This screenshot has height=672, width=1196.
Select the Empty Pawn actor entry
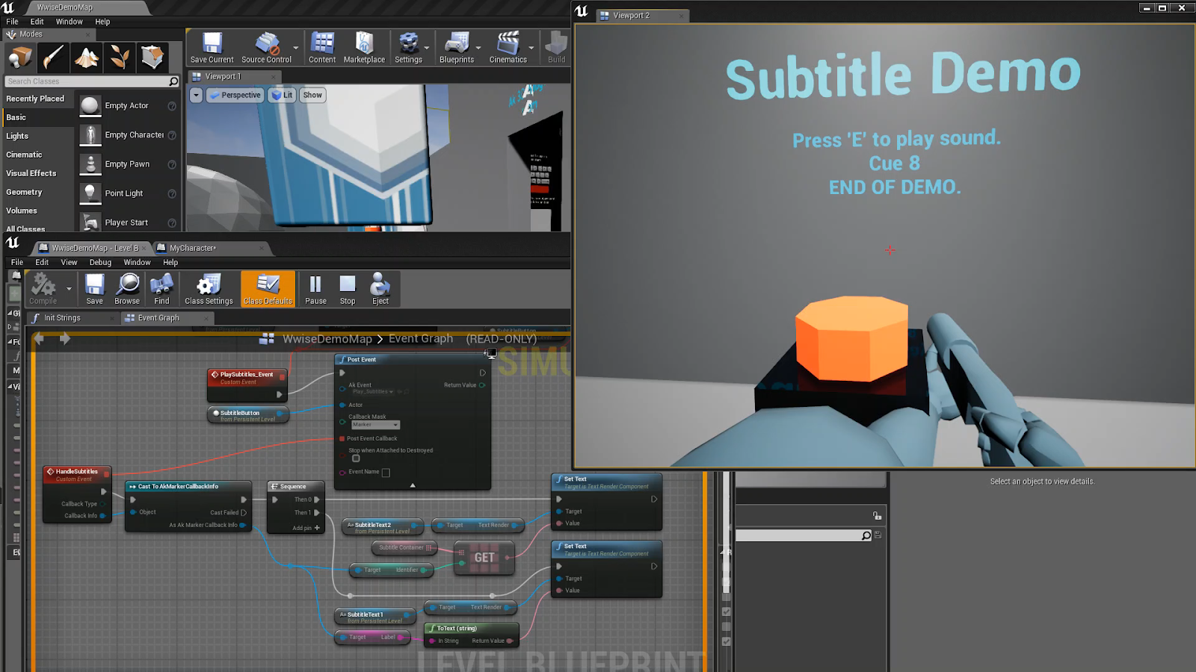pyautogui.click(x=129, y=164)
